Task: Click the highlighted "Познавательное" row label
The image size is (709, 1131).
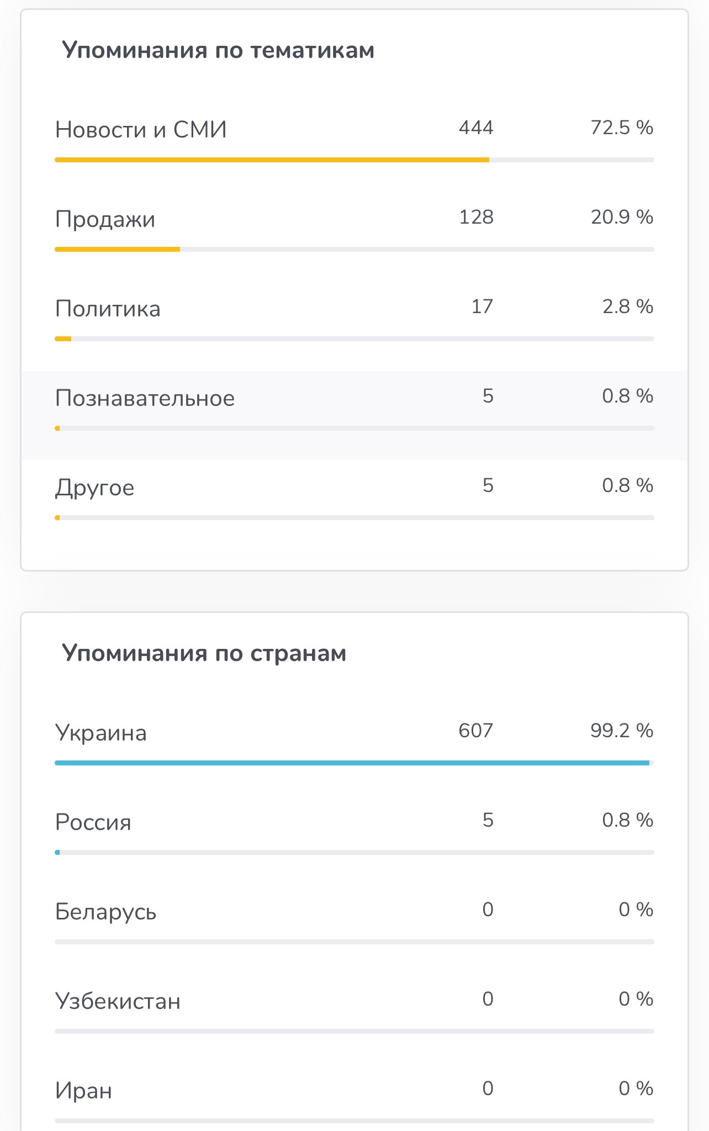Action: pyautogui.click(x=145, y=398)
